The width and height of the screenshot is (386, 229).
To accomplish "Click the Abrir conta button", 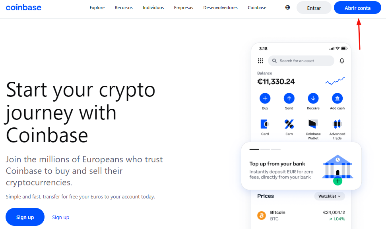I will pyautogui.click(x=357, y=8).
